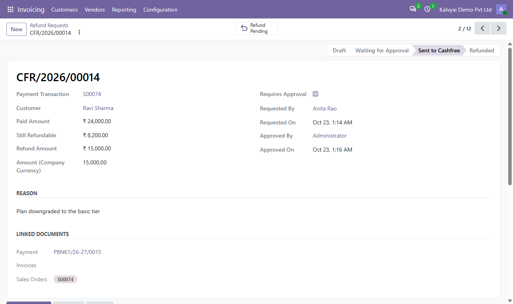This screenshot has height=304, width=513.
Task: Go to the previous record arrow
Action: (483, 28)
